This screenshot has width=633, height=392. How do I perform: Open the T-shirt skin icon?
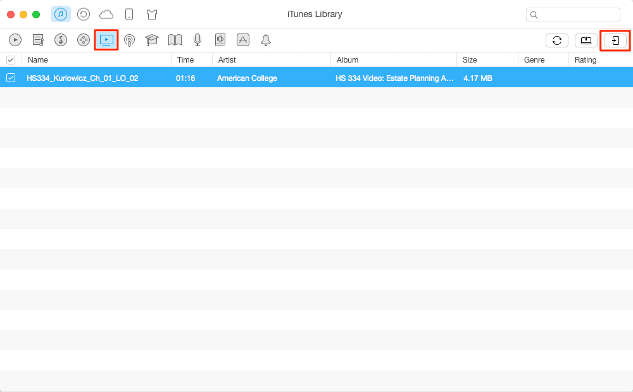point(152,15)
